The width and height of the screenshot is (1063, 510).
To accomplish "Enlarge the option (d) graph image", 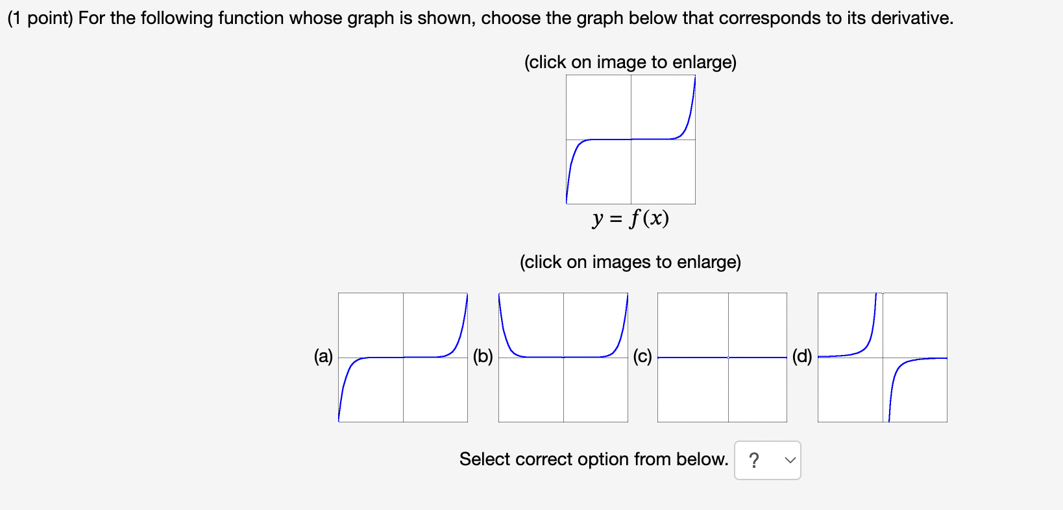I will point(881,357).
